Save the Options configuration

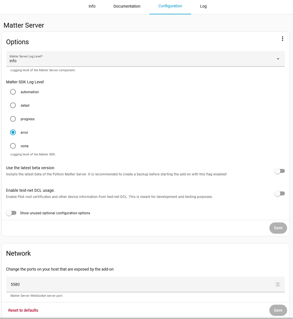278,228
